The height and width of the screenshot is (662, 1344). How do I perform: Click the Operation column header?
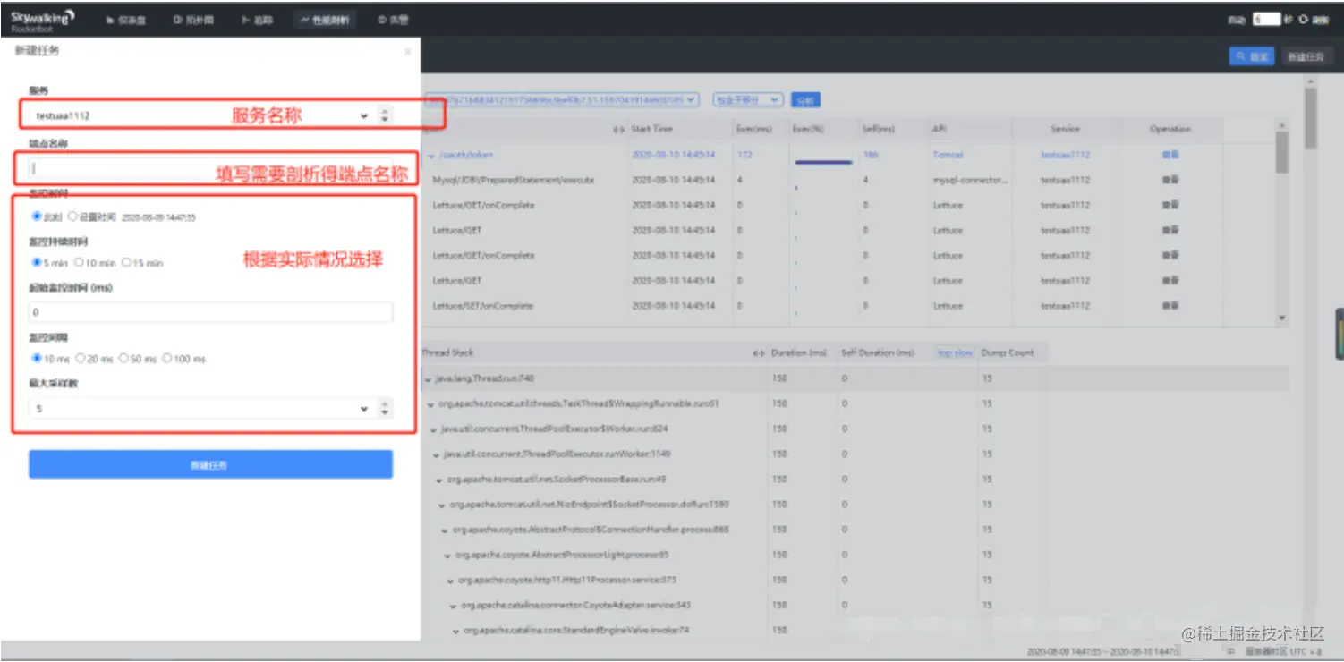coord(1170,130)
